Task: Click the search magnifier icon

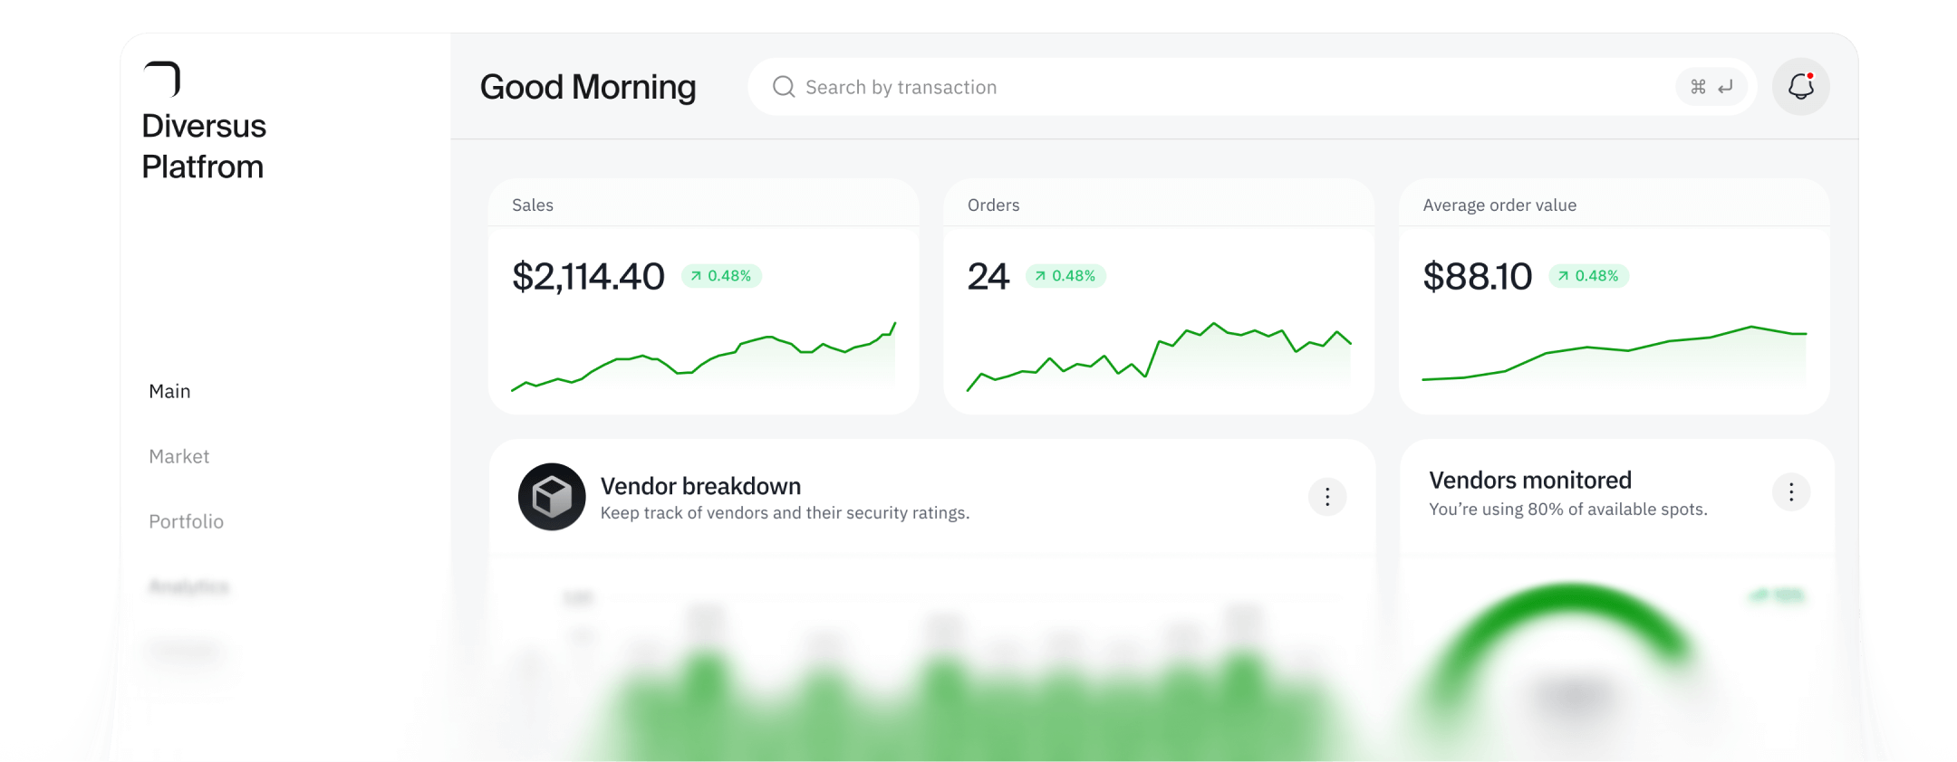Action: 784,87
